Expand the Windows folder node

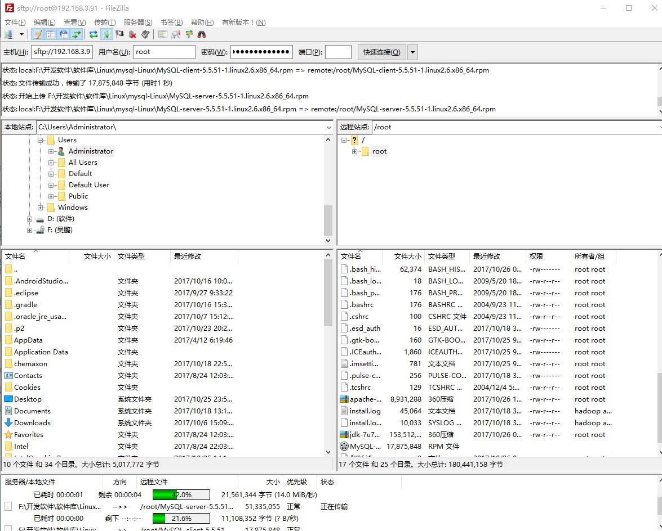point(41,208)
